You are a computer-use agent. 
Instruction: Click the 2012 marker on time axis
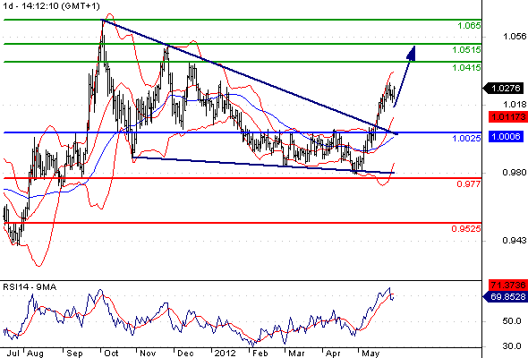click(225, 354)
